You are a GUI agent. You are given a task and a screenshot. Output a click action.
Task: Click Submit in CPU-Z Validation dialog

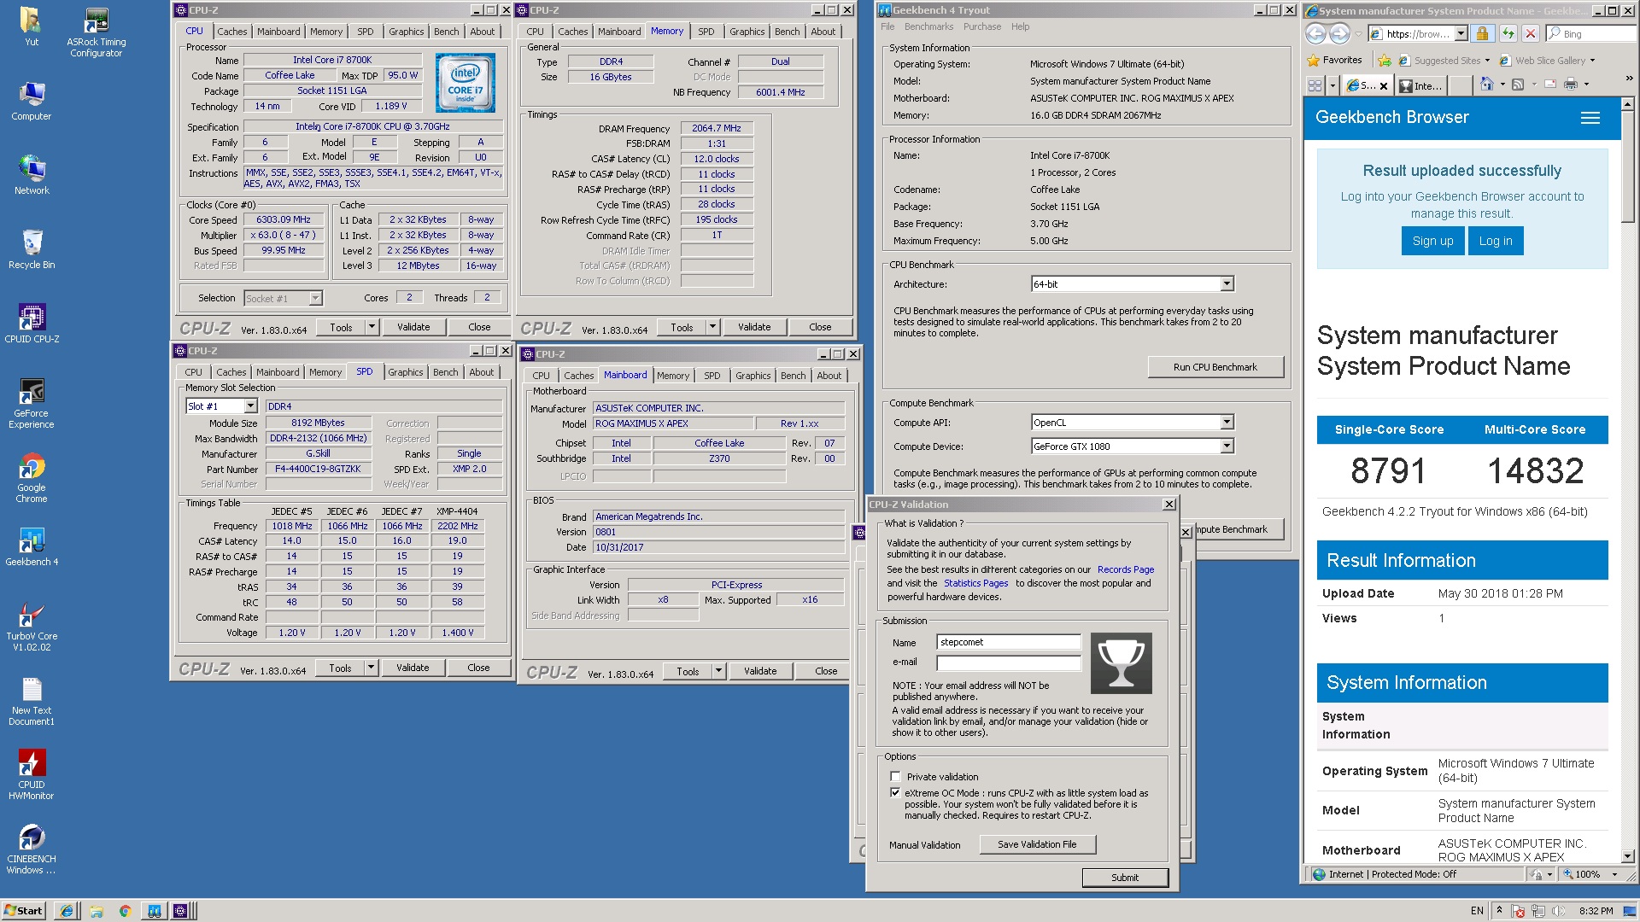click(1124, 878)
